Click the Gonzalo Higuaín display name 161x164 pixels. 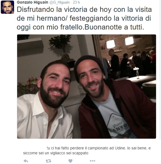click(x=33, y=2)
